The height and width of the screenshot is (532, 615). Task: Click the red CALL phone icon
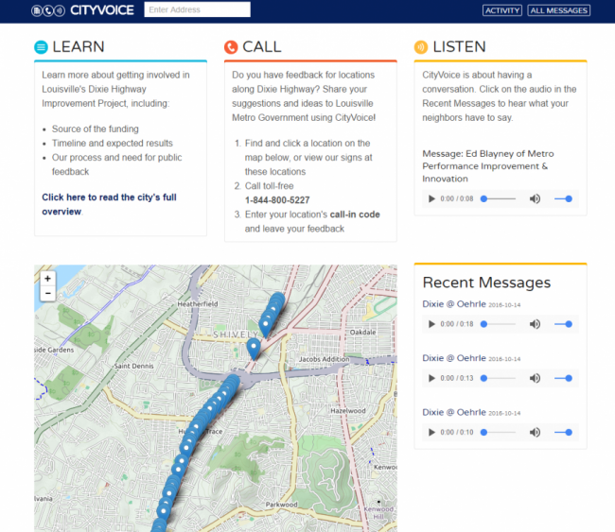[x=231, y=47]
